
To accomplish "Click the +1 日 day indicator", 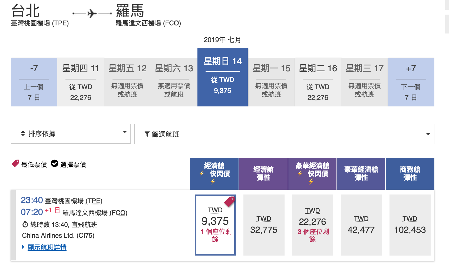I will (52, 210).
